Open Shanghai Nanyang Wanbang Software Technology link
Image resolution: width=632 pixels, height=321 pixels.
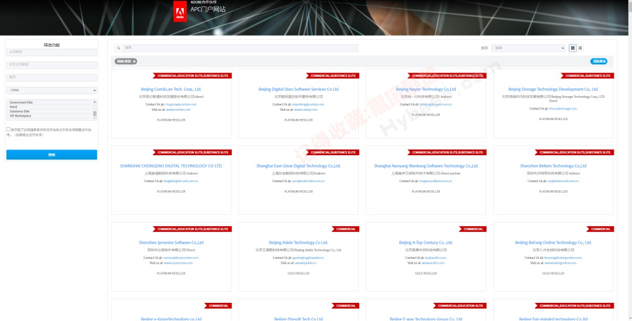click(426, 166)
